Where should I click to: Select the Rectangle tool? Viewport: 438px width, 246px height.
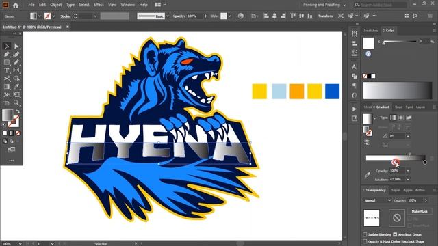click(x=7, y=62)
